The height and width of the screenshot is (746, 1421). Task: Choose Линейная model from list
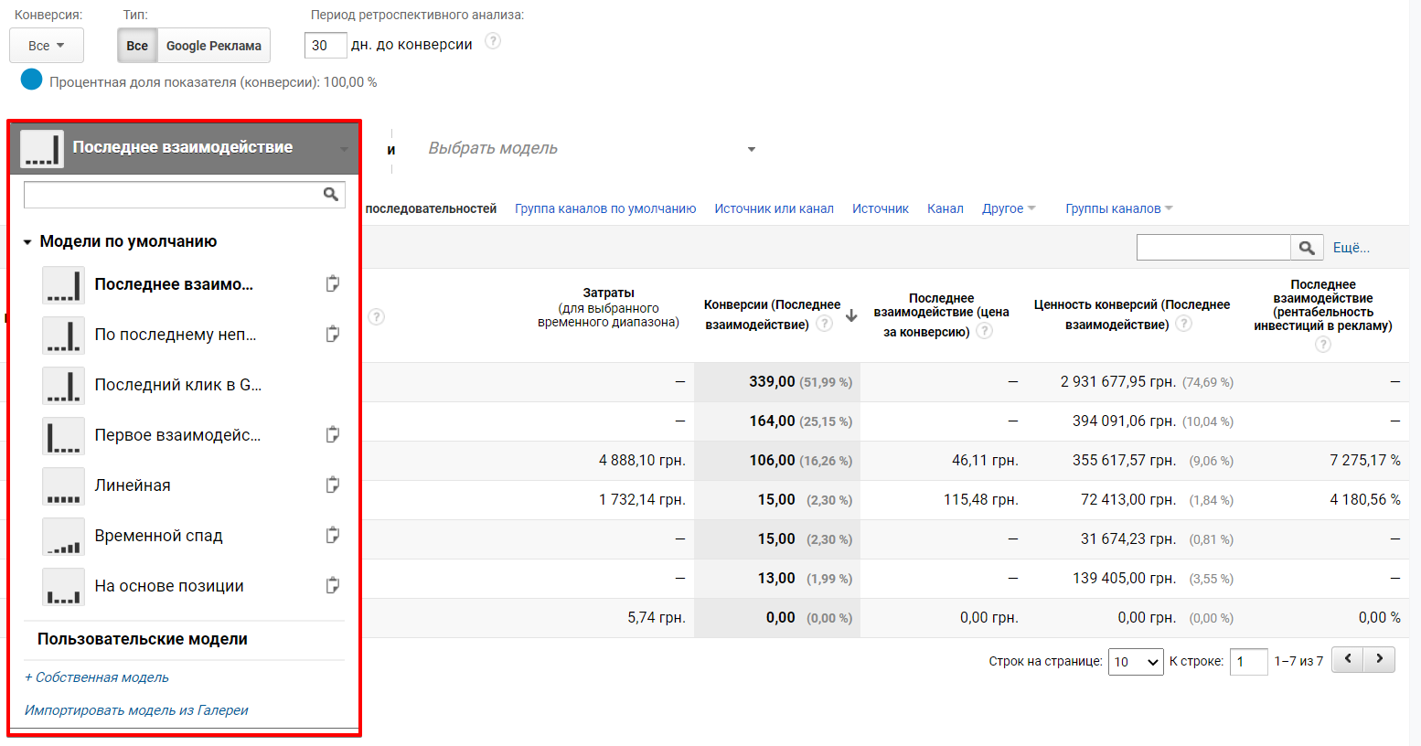point(133,485)
